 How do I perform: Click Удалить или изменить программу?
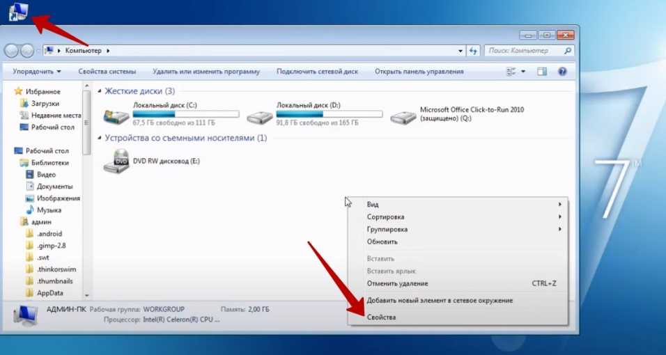point(206,71)
